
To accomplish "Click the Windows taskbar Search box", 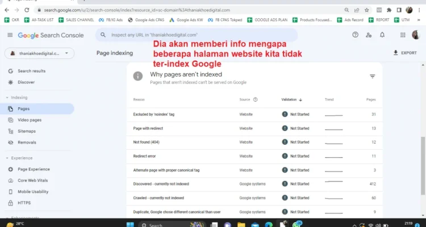I will pyautogui.click(x=173, y=225).
